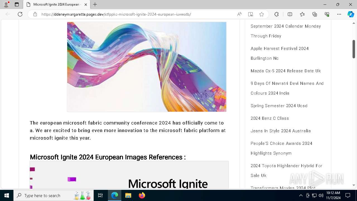Click the colorful ribbon banner image
357x201 pixels.
coord(147,67)
